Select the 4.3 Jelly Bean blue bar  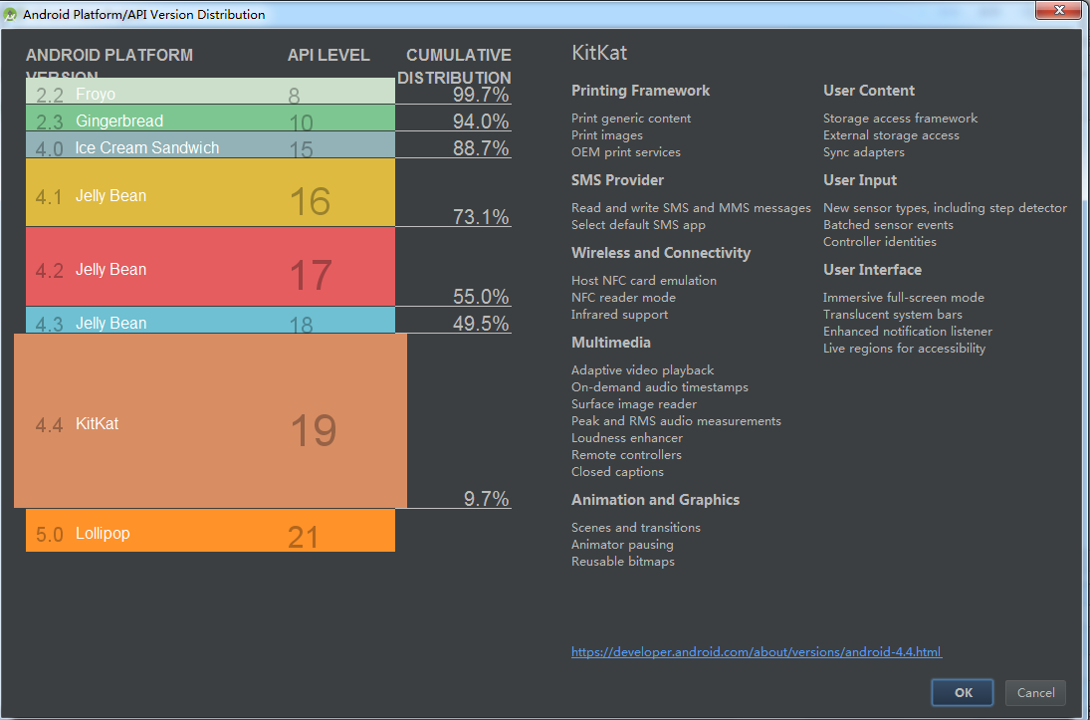210,321
